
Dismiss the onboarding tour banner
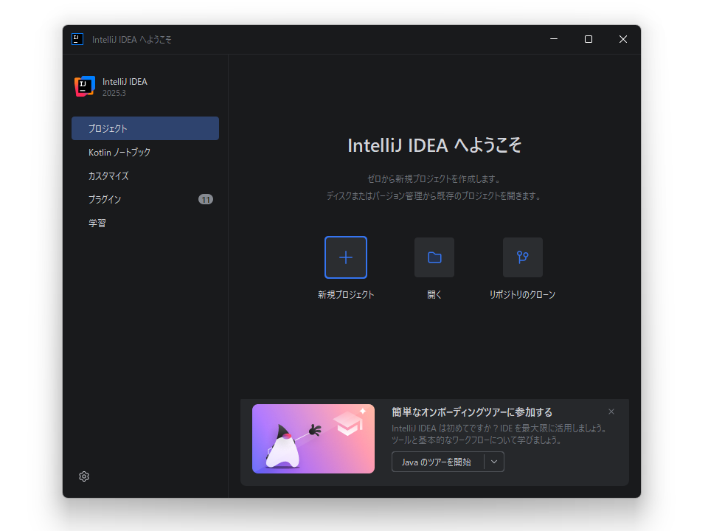click(x=611, y=412)
